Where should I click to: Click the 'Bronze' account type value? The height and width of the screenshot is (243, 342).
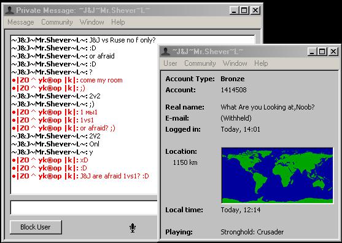pyautogui.click(x=233, y=79)
